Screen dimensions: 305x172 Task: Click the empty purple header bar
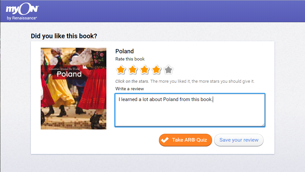(x=171, y=11)
